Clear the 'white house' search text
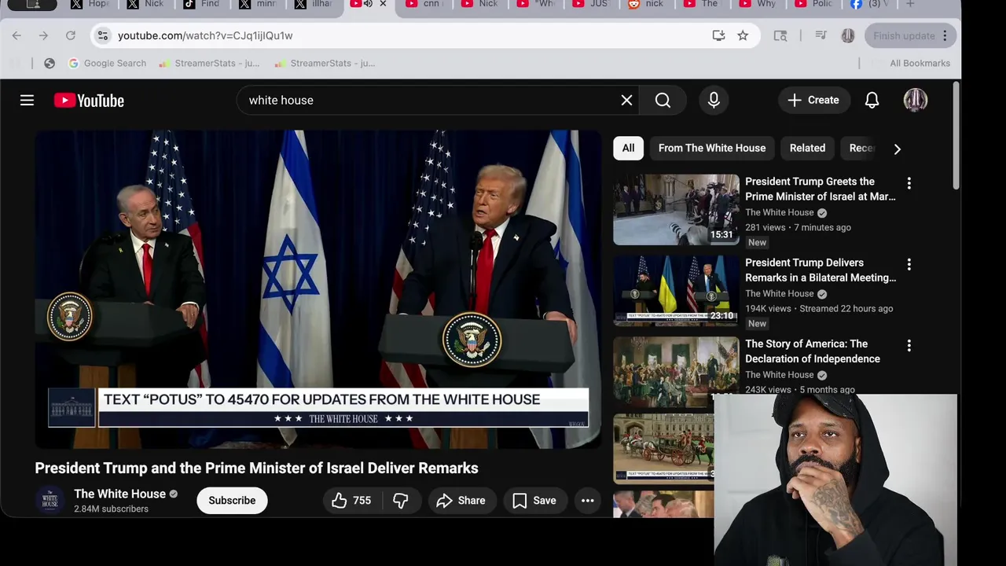The image size is (1006, 566). coord(626,100)
